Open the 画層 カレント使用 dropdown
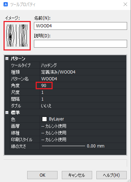This screenshot has height=182, width=131. tap(83, 126)
